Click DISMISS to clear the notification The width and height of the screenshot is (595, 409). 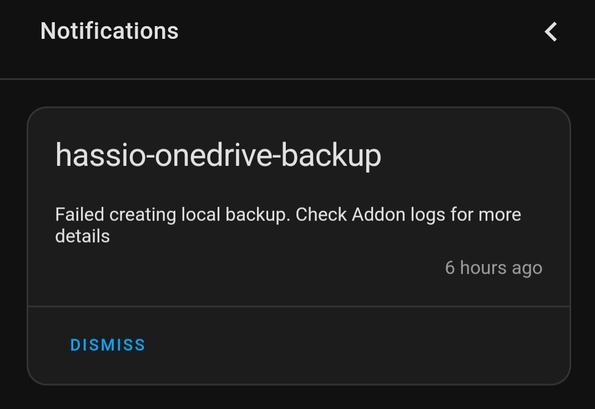click(107, 345)
